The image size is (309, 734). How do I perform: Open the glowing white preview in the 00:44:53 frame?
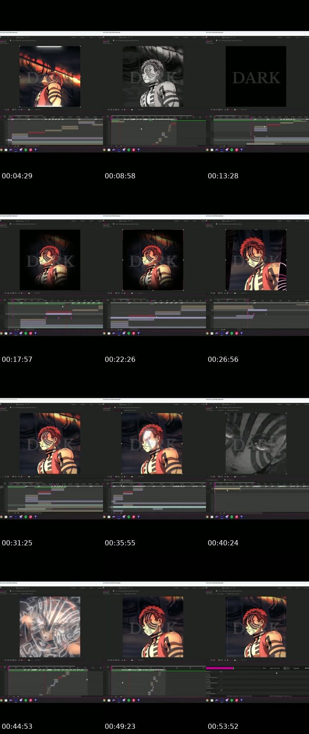pos(50,627)
